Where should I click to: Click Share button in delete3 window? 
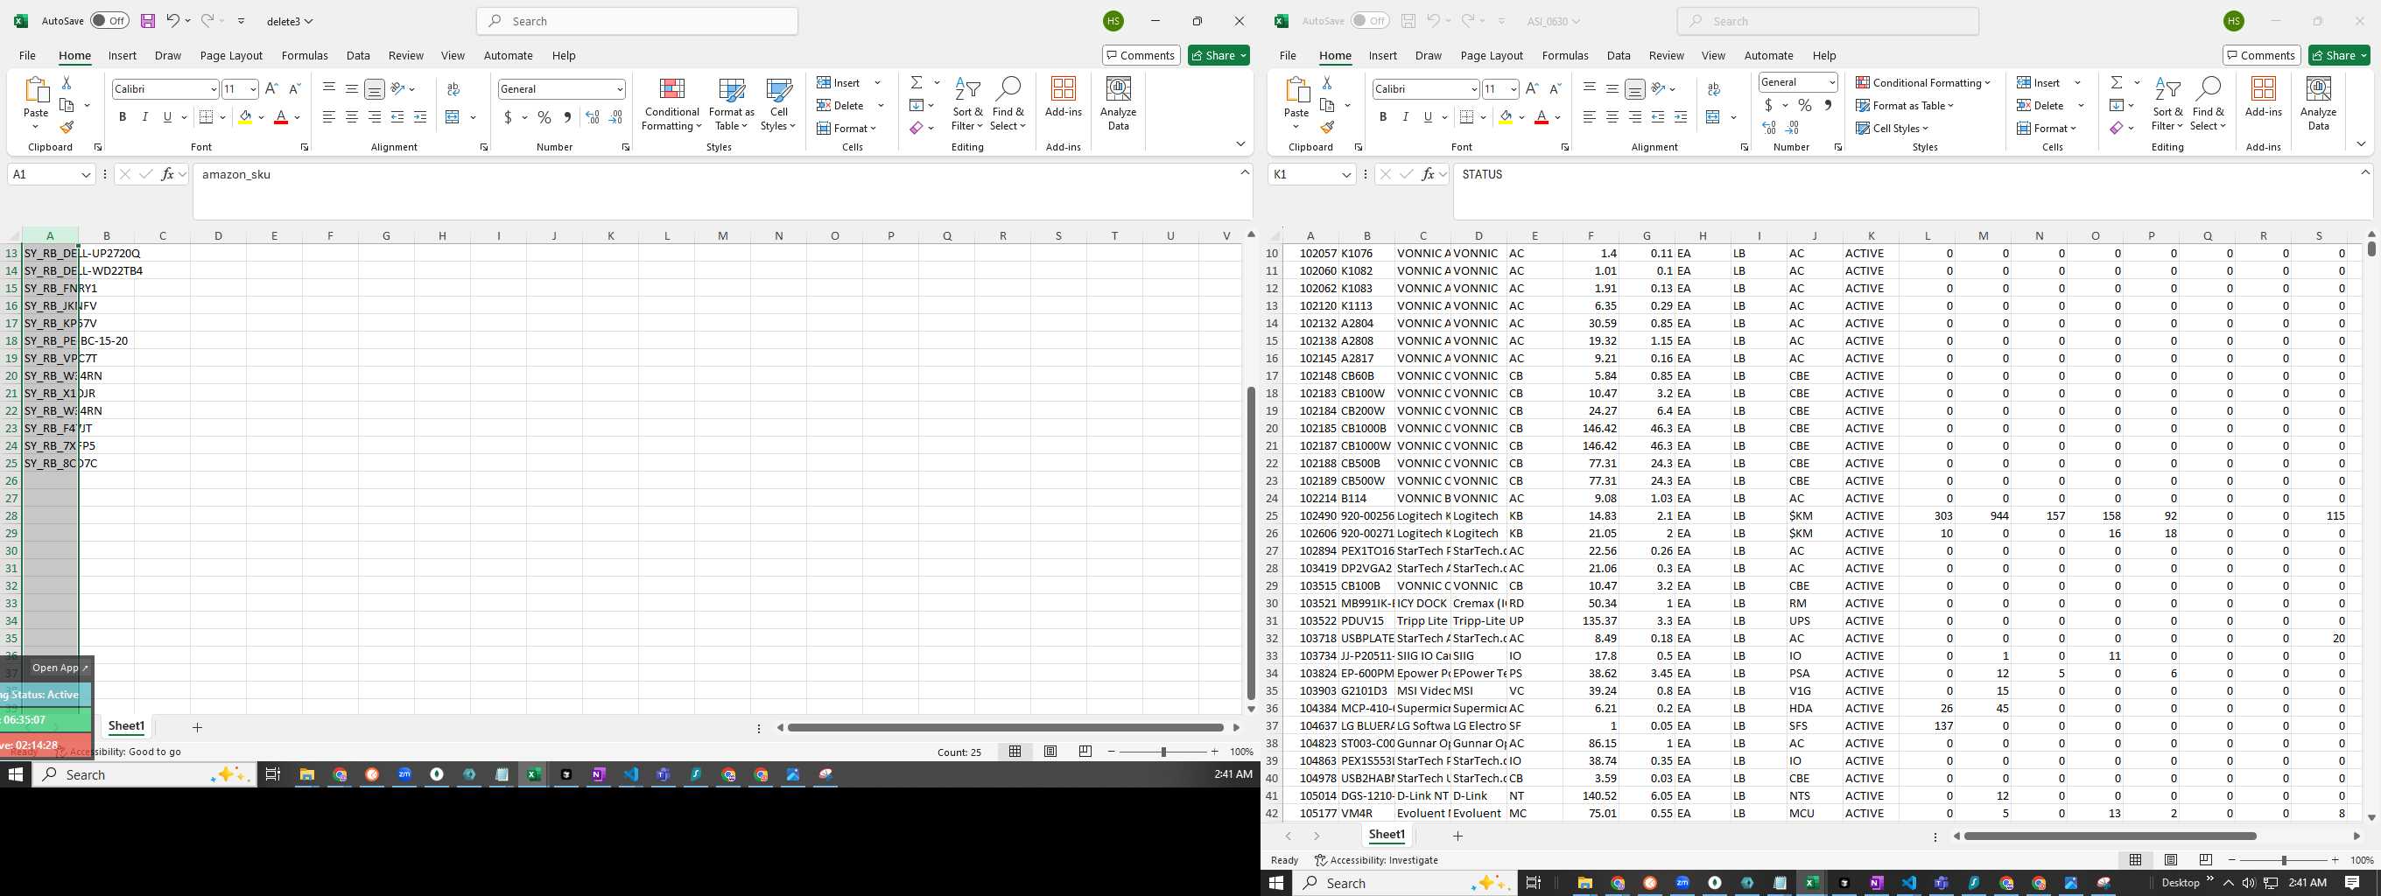pos(1219,55)
